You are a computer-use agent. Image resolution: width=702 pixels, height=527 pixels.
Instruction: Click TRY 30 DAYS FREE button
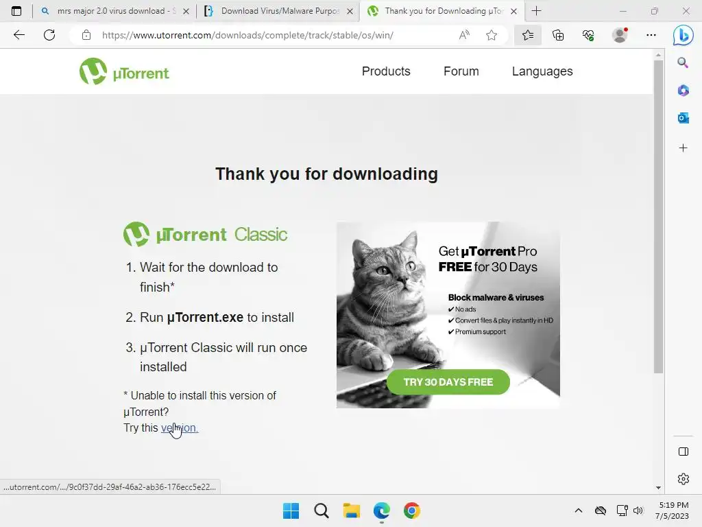[x=448, y=382]
